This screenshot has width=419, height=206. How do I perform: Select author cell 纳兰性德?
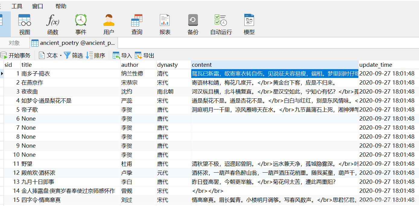pyautogui.click(x=138, y=74)
